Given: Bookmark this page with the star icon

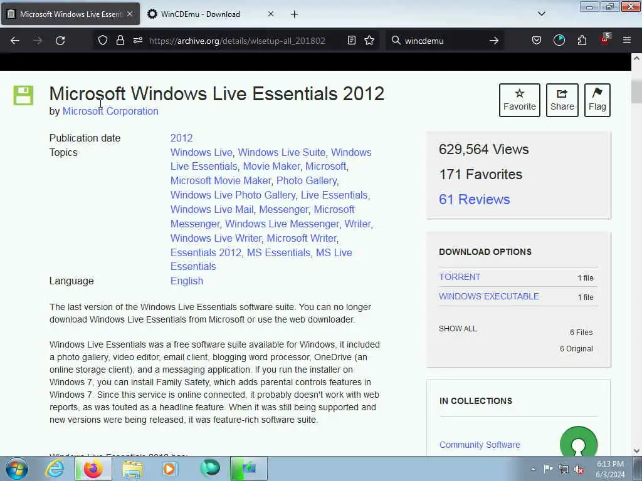Looking at the screenshot, I should tap(369, 40).
